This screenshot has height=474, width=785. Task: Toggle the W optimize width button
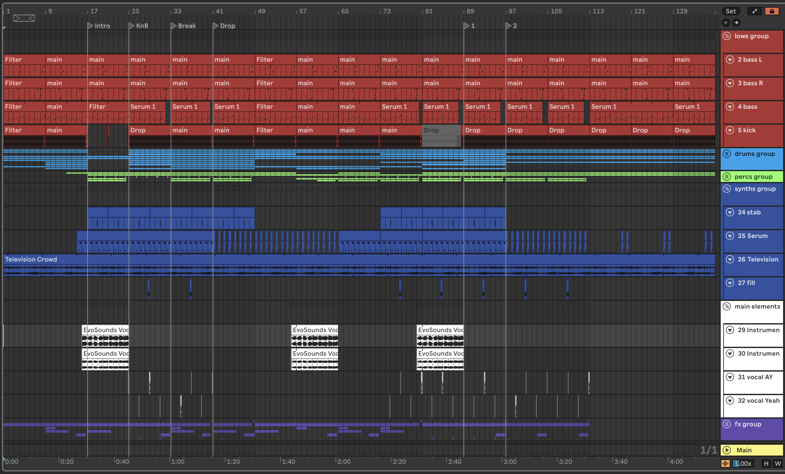(x=778, y=464)
